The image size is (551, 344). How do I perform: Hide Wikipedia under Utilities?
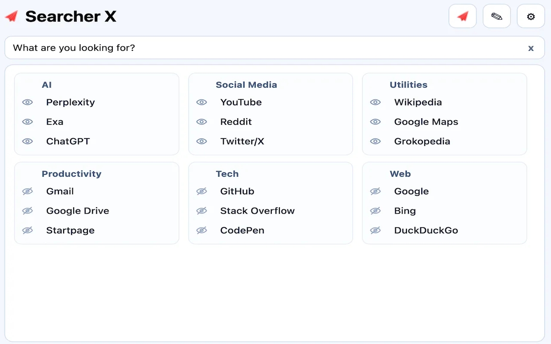(375, 102)
